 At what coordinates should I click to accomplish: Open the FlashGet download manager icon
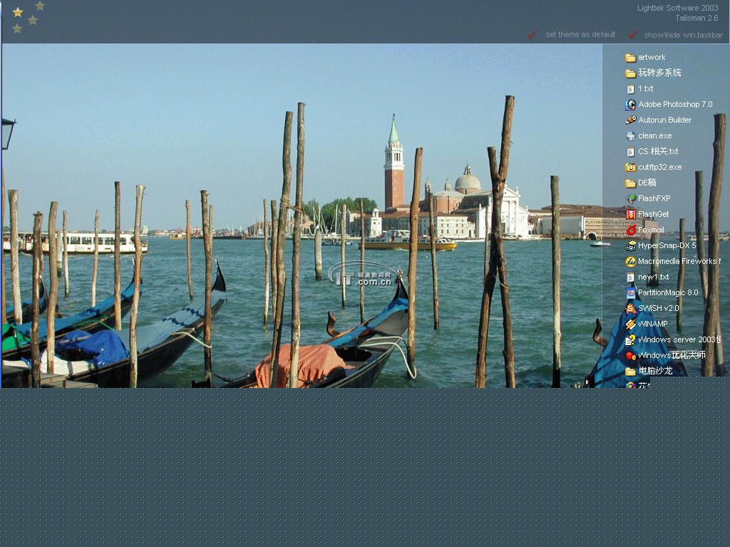630,215
